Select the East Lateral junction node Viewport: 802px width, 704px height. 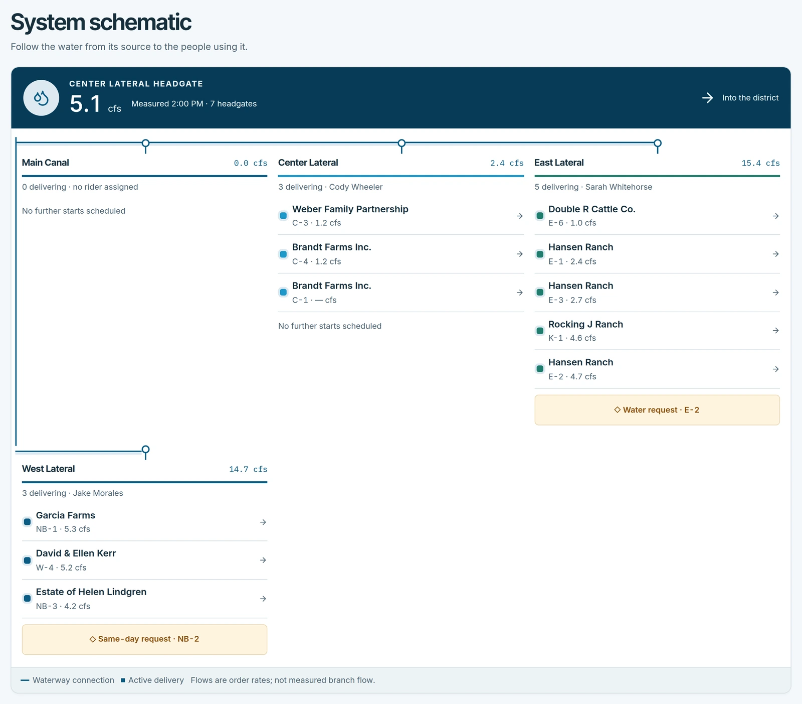coord(658,144)
